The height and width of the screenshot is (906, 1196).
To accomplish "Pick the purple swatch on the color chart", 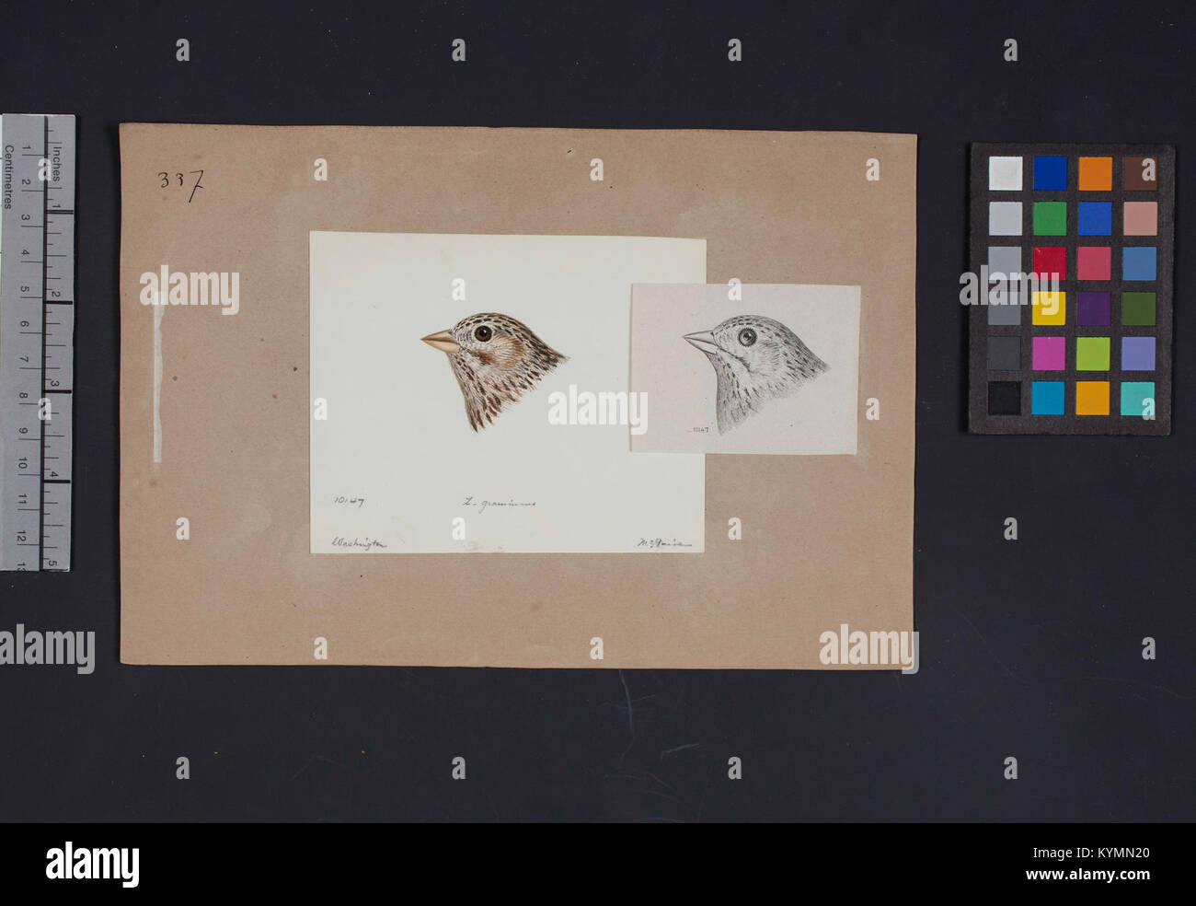I will pyautogui.click(x=1094, y=308).
